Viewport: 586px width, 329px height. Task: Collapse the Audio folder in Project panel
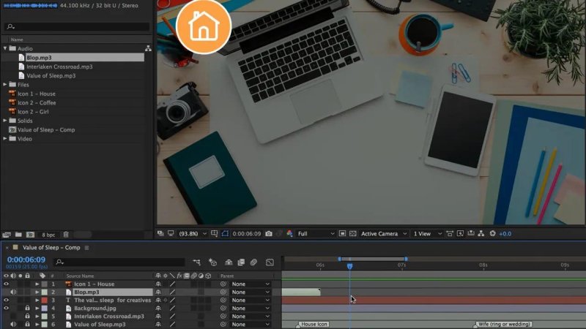(5, 48)
